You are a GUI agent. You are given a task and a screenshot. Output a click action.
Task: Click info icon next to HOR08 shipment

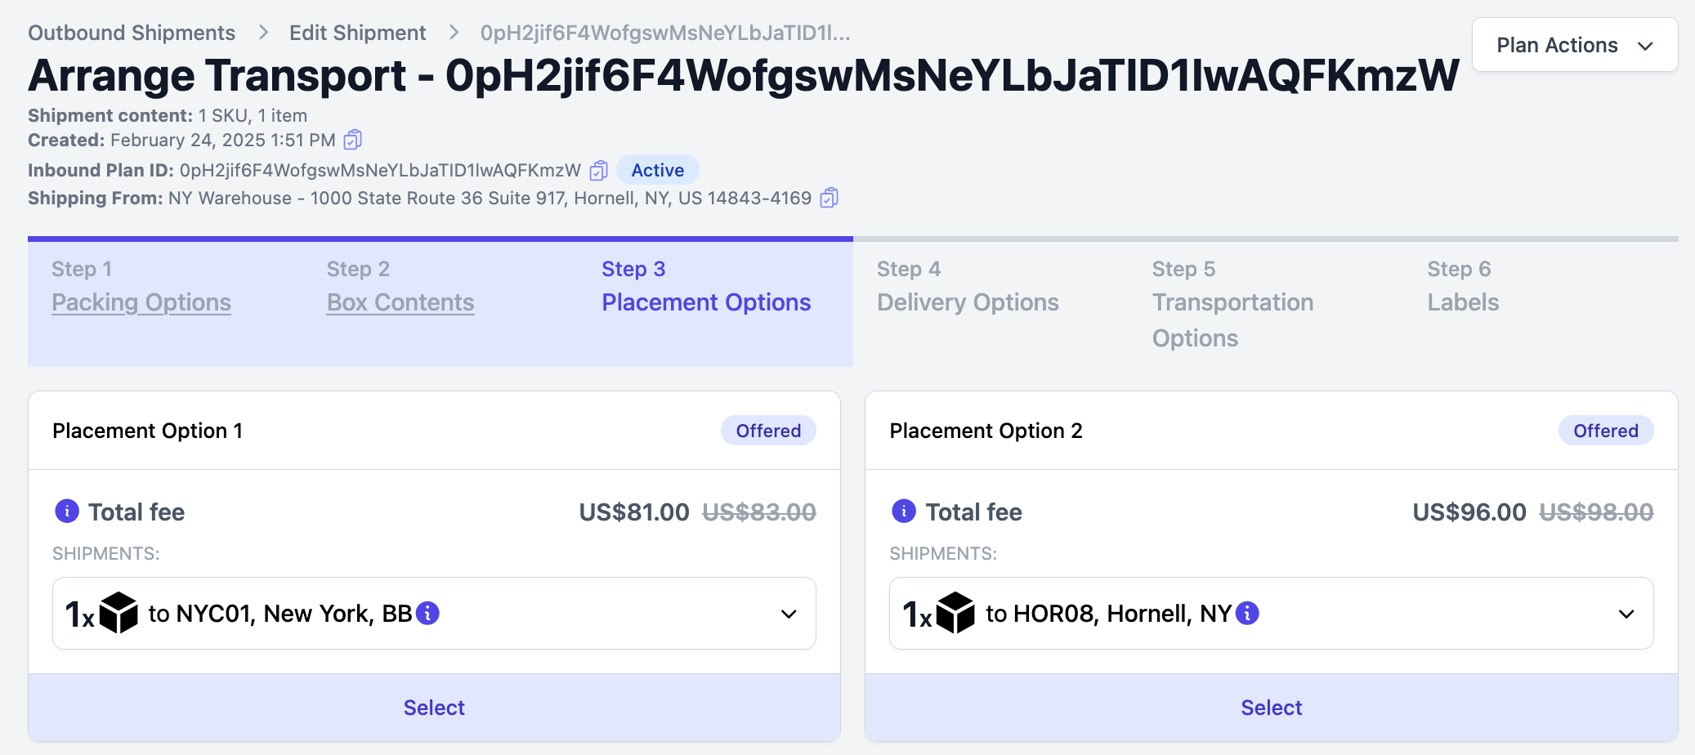pyautogui.click(x=1247, y=613)
